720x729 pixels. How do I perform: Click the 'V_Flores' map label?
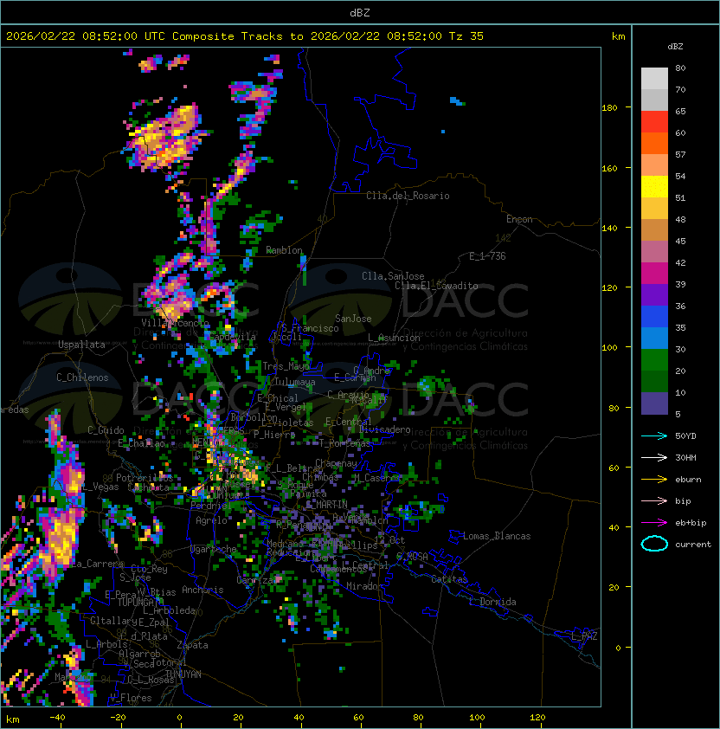coord(131,698)
